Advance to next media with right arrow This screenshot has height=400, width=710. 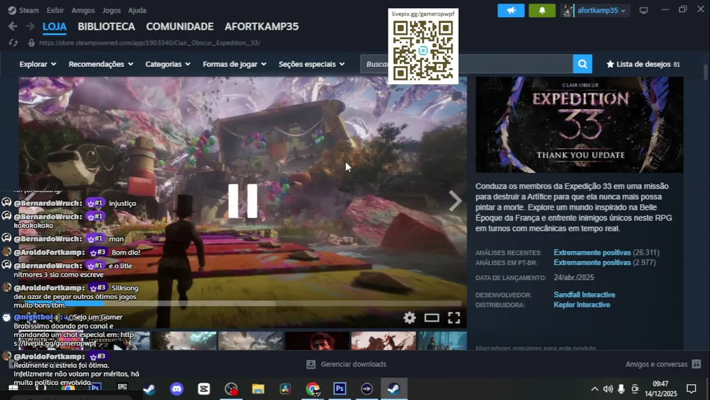tap(455, 201)
